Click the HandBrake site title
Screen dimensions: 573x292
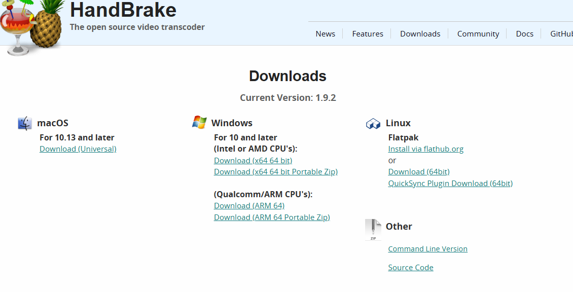pyautogui.click(x=123, y=10)
